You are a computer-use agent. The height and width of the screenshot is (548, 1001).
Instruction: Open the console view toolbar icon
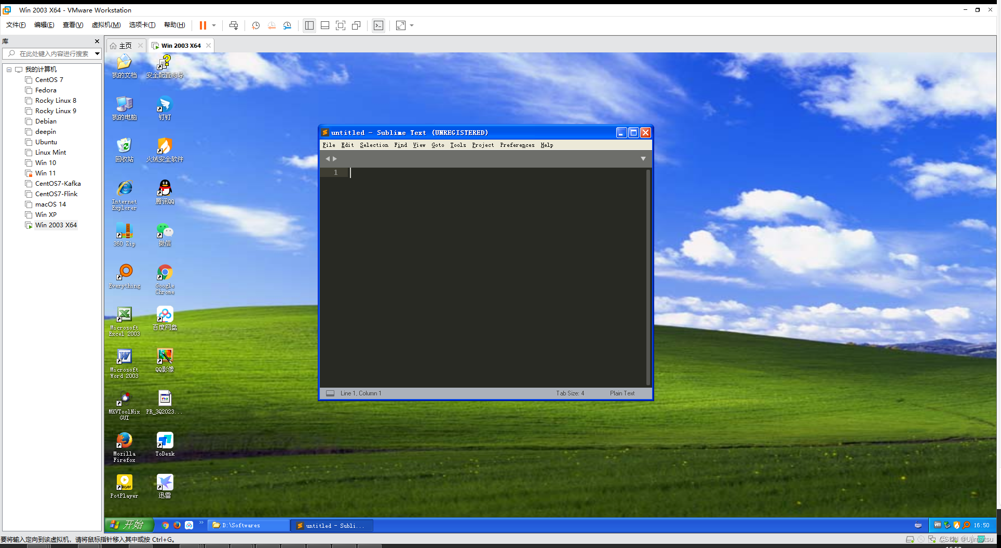[x=378, y=25]
